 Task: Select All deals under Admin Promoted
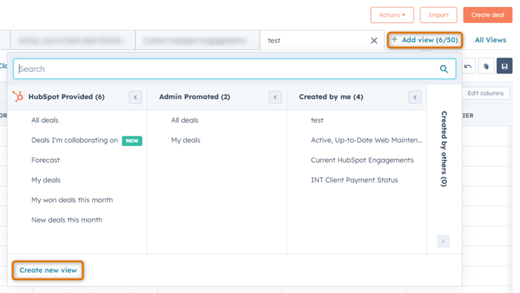(x=184, y=120)
